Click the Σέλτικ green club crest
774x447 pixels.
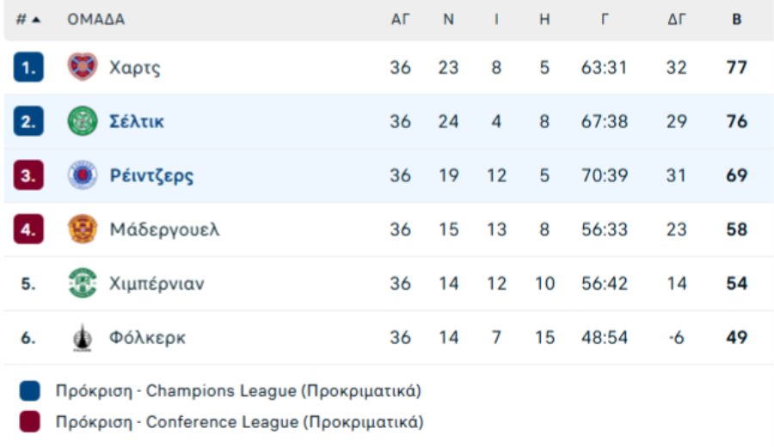point(83,121)
